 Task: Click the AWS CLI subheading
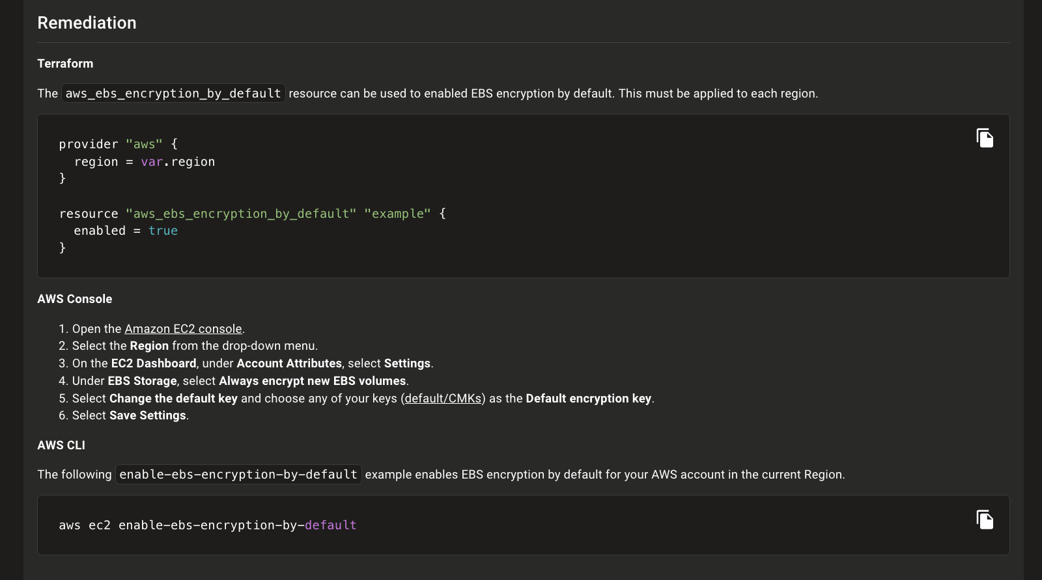click(61, 445)
